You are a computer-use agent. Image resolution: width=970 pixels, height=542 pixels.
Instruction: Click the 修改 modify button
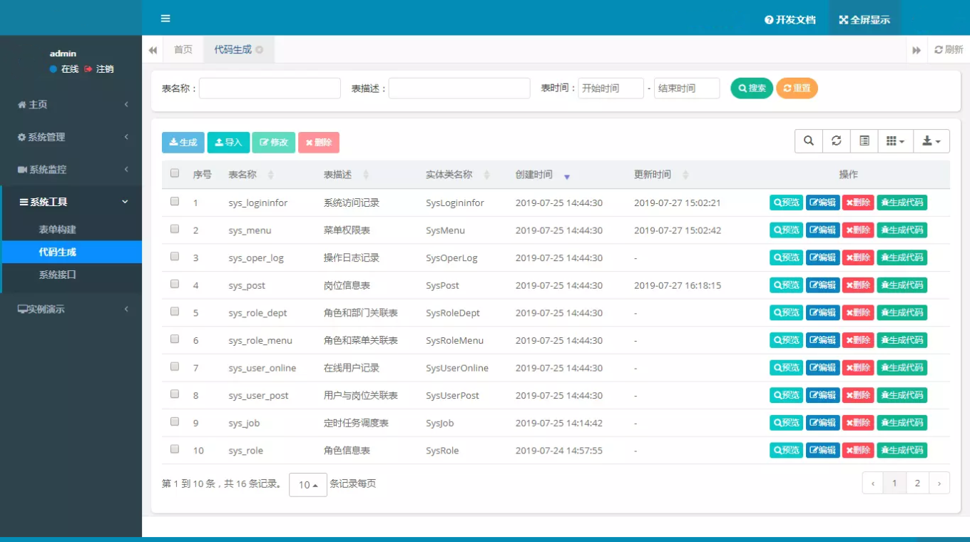(x=274, y=143)
